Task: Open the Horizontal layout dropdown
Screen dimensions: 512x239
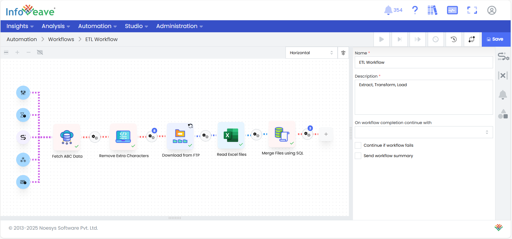Action: pos(311,53)
